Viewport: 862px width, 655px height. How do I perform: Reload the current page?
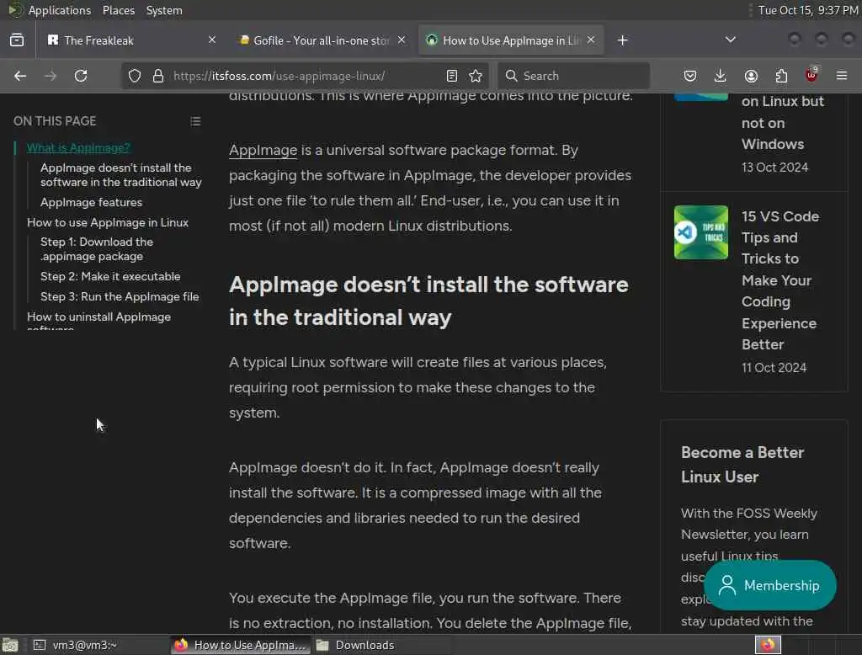point(81,76)
